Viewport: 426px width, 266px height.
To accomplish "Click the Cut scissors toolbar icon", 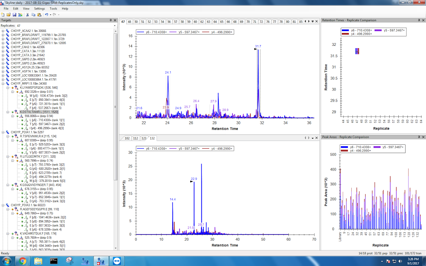I will [28, 14].
